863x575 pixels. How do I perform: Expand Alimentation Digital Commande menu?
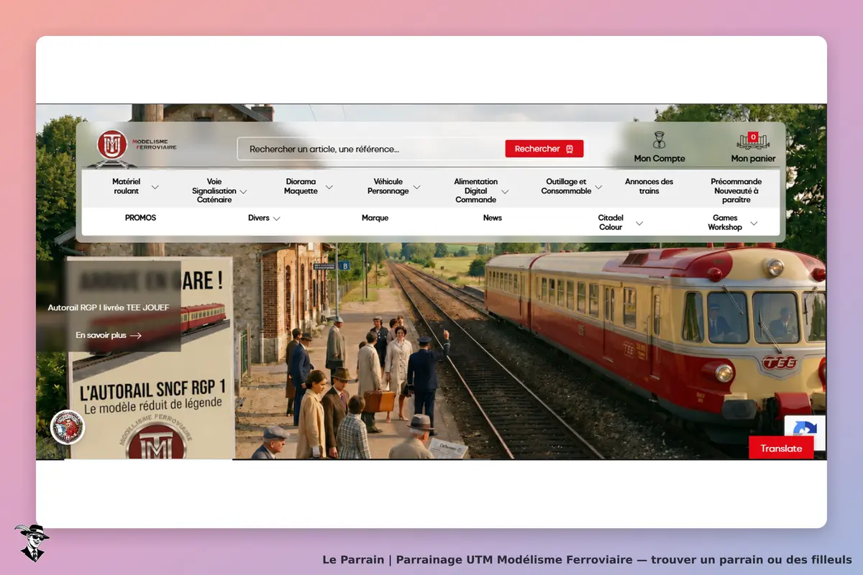tap(481, 190)
